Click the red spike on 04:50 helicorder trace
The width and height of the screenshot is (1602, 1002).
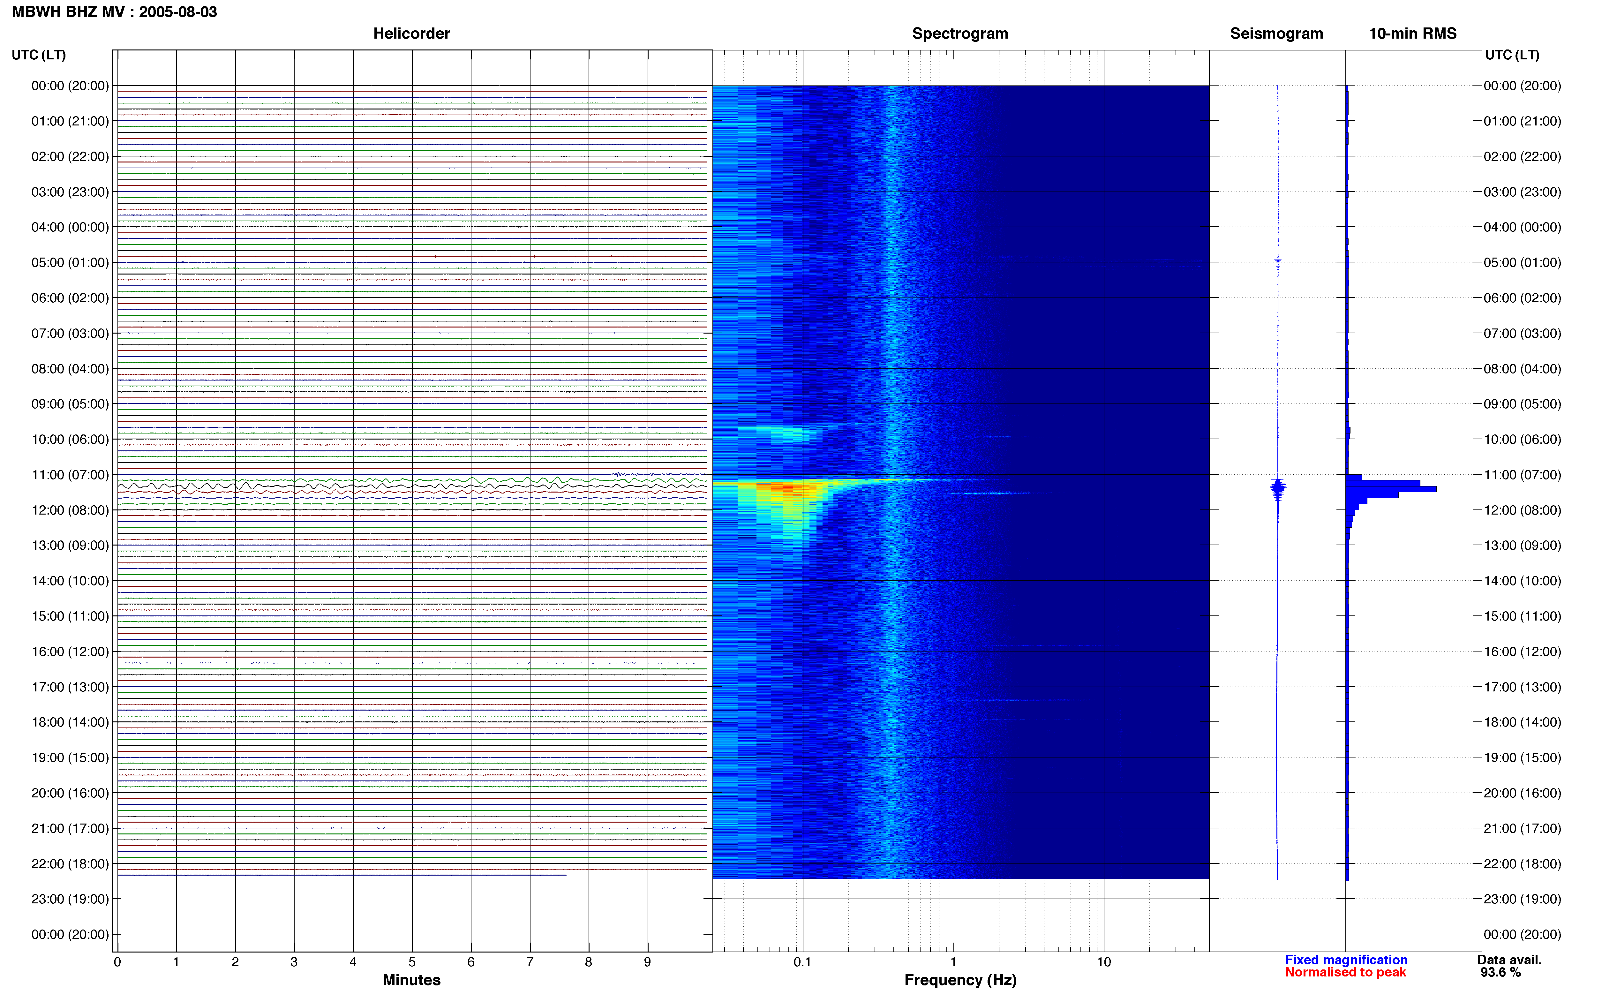(436, 256)
